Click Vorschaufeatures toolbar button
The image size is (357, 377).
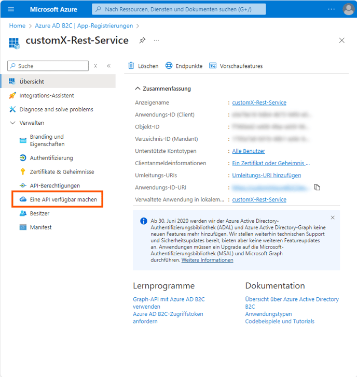tap(236, 66)
